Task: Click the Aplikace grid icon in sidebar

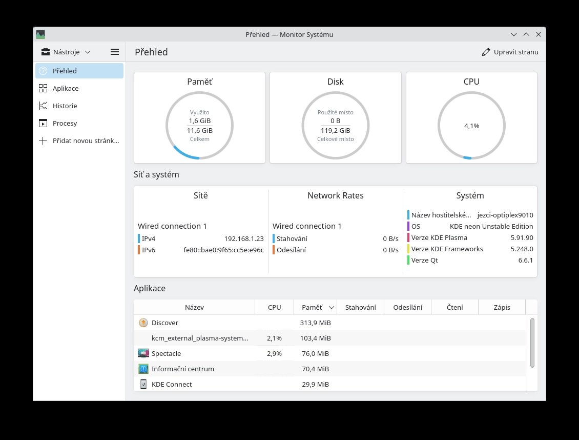Action: pyautogui.click(x=43, y=88)
